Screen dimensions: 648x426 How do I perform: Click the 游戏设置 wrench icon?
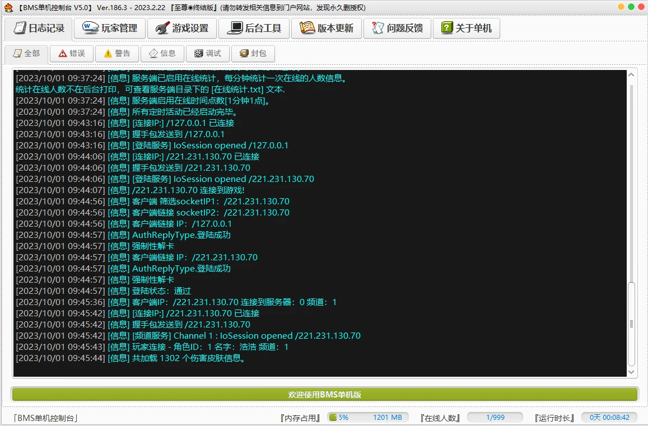[x=162, y=28]
